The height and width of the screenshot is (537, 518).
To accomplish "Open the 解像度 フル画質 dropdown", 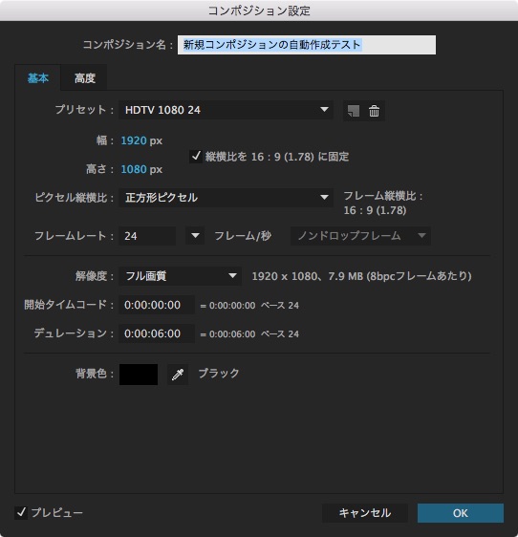I will [x=181, y=276].
